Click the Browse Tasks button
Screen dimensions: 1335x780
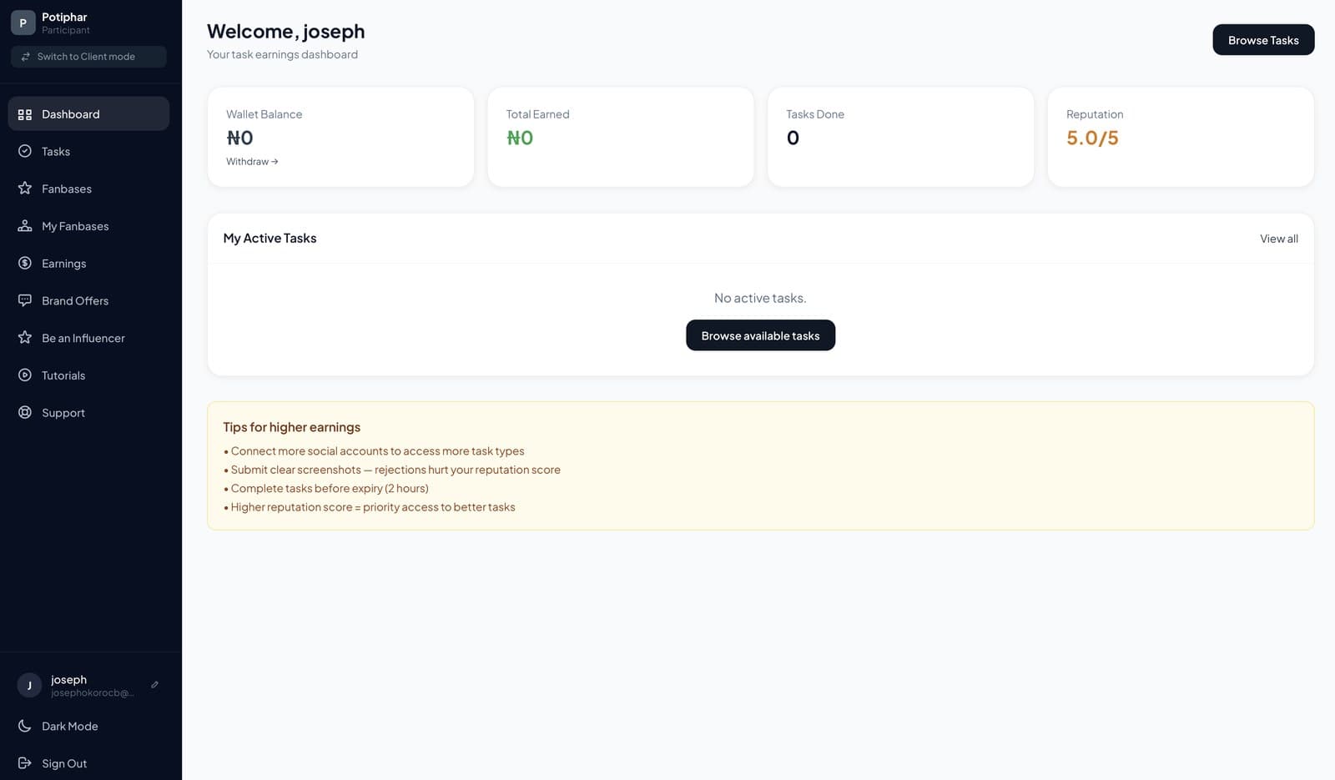[1263, 40]
